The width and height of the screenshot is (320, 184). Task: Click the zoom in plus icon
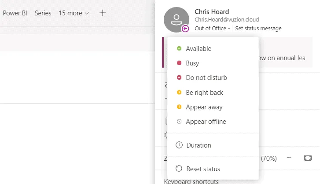(x=289, y=158)
